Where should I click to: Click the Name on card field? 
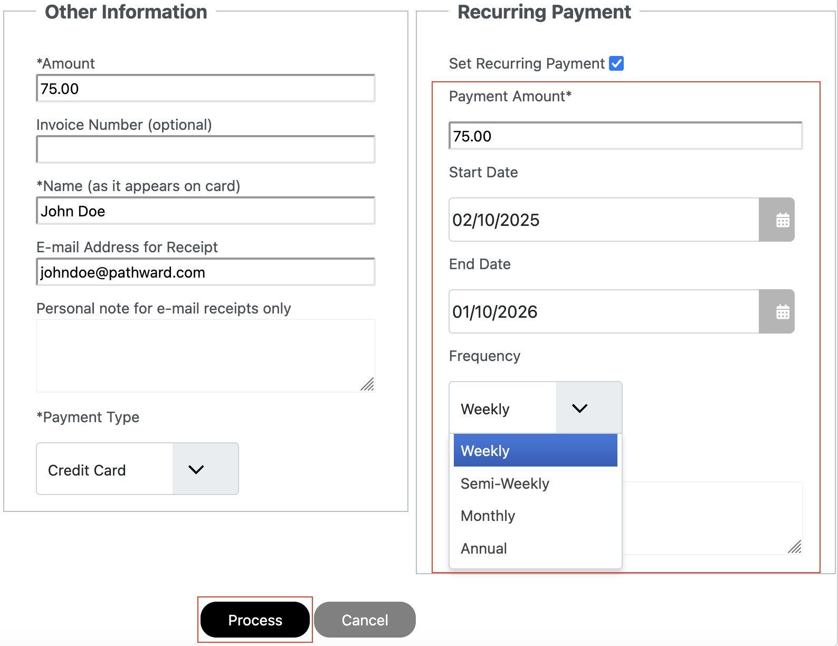coord(206,211)
